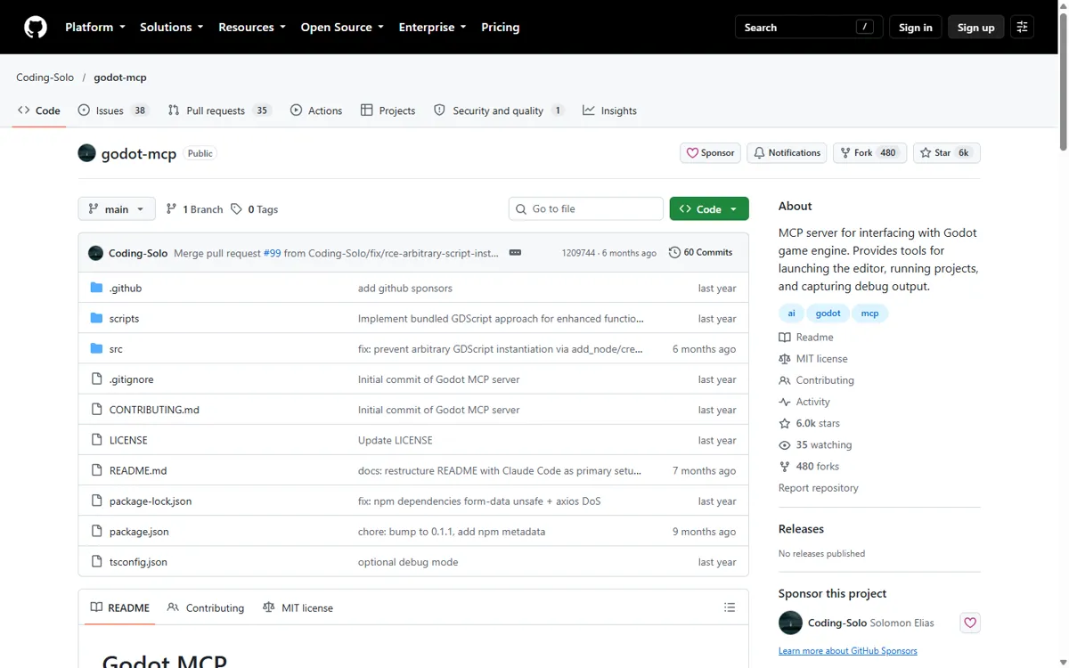
Task: Click the Sign up button
Action: point(975,28)
